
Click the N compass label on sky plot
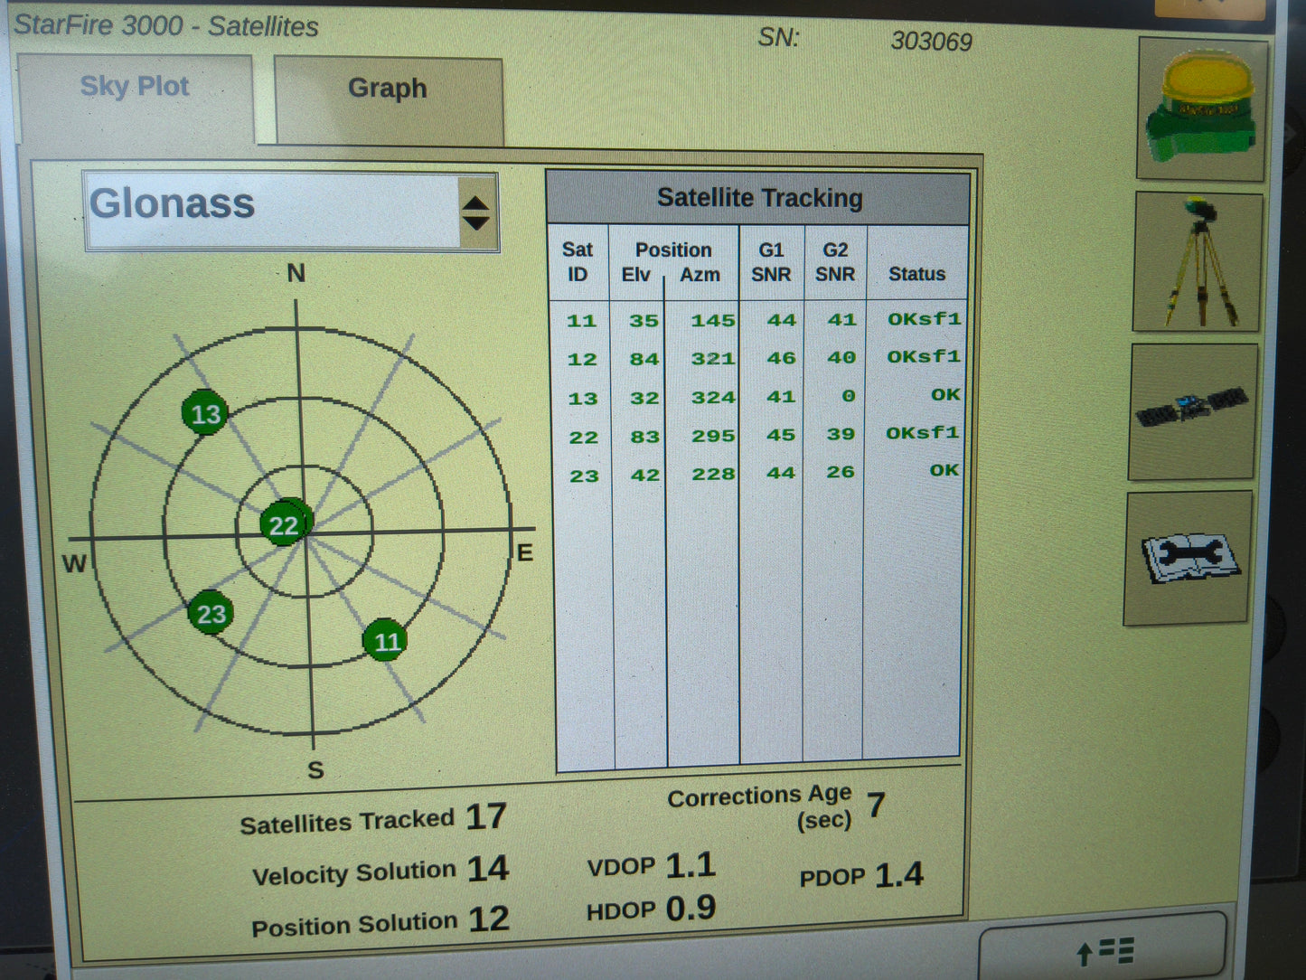coord(296,273)
